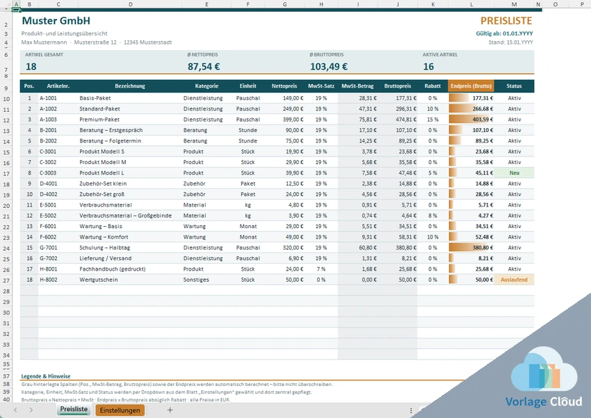The width and height of the screenshot is (591, 418).
Task: Select row 33 header
Action: pyautogui.click(x=6, y=344)
